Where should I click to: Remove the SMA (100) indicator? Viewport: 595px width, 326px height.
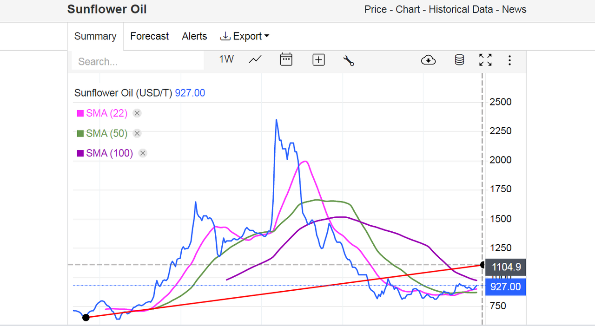click(x=143, y=153)
